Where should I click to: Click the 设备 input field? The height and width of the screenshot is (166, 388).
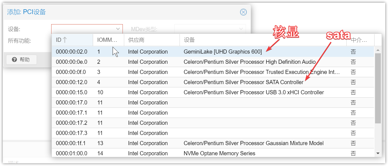click(83, 29)
